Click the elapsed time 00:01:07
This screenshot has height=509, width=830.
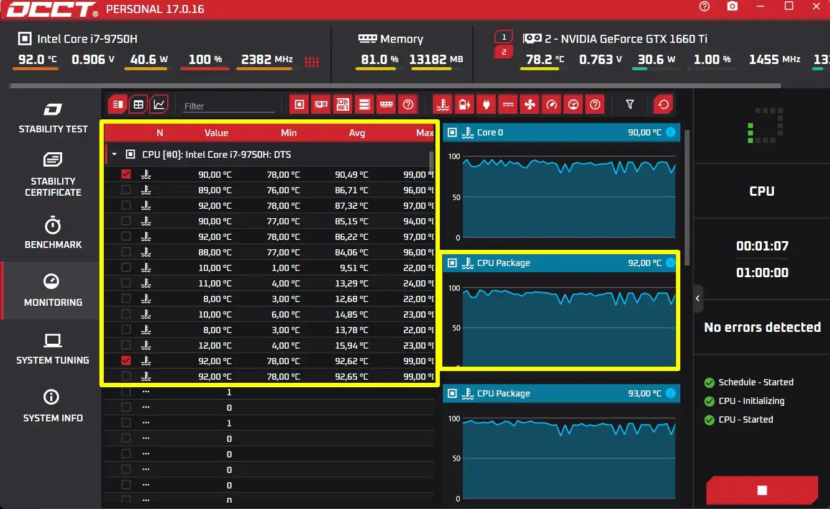click(x=762, y=246)
